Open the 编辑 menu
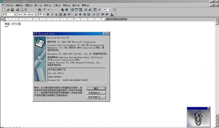The width and height of the screenshot is (219, 128). [19, 5]
